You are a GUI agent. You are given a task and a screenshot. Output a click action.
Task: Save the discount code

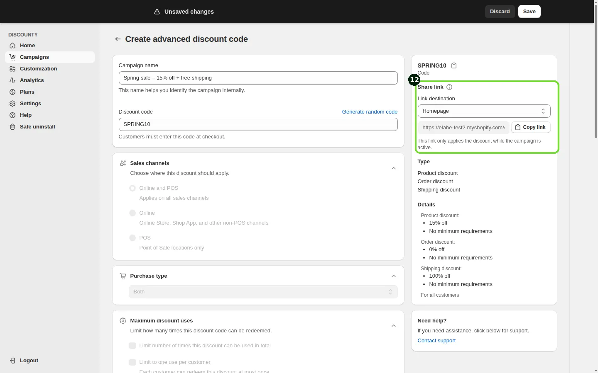[x=529, y=12]
